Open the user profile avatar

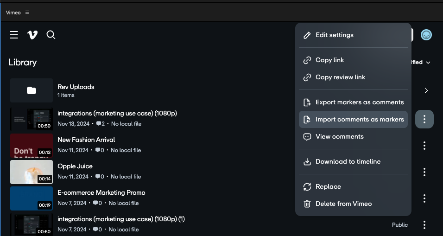[x=426, y=35]
